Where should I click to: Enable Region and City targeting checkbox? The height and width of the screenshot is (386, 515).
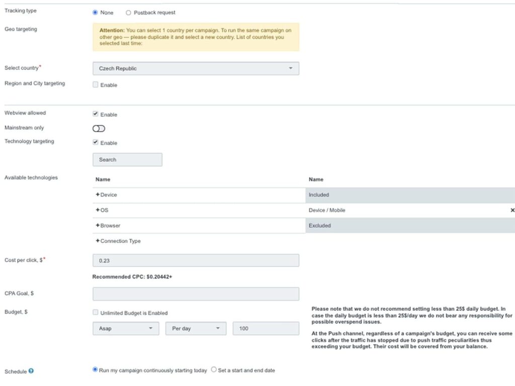point(96,85)
